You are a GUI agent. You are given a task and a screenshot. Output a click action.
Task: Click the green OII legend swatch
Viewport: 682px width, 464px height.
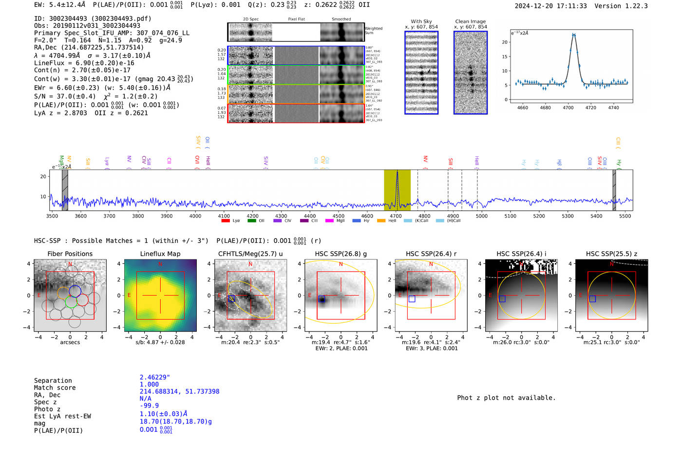tap(251, 221)
